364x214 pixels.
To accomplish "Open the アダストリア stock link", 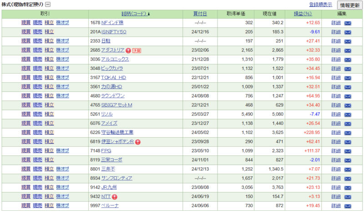I will [113, 50].
